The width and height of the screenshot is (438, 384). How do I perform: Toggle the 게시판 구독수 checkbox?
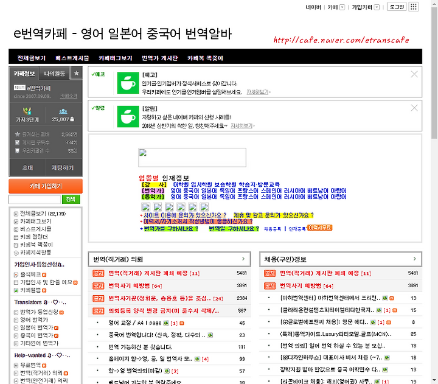coord(17,142)
